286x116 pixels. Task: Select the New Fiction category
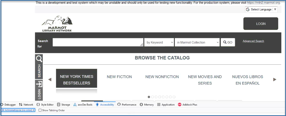click(119, 77)
